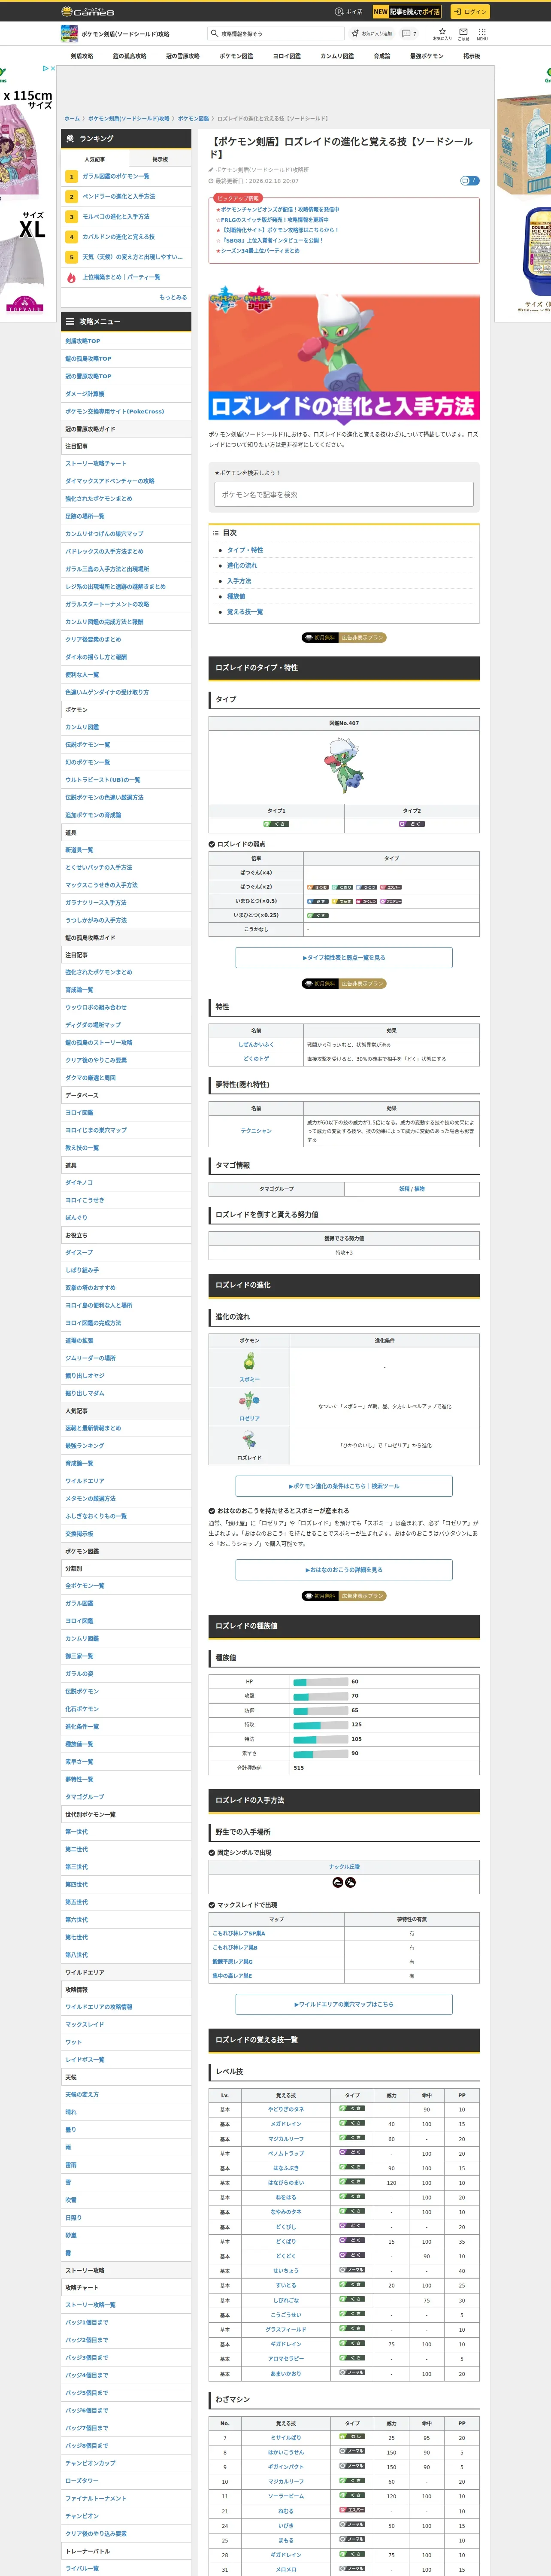The height and width of the screenshot is (2576, 551).
Task: Open the カンムリ図鑑 nav tab
Action: (337, 56)
